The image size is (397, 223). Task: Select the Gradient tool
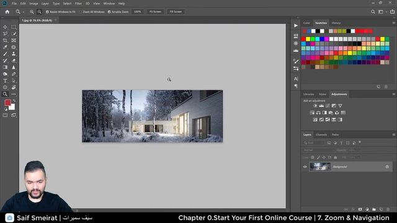point(5,68)
